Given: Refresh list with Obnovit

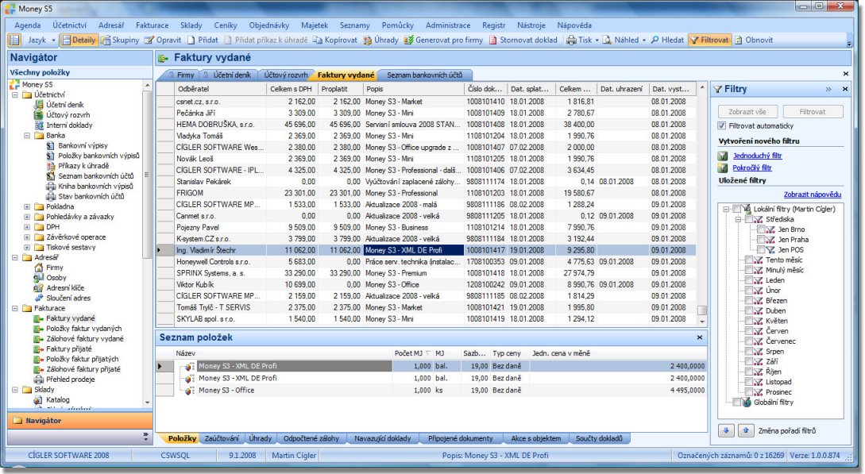Looking at the screenshot, I should pyautogui.click(x=753, y=40).
